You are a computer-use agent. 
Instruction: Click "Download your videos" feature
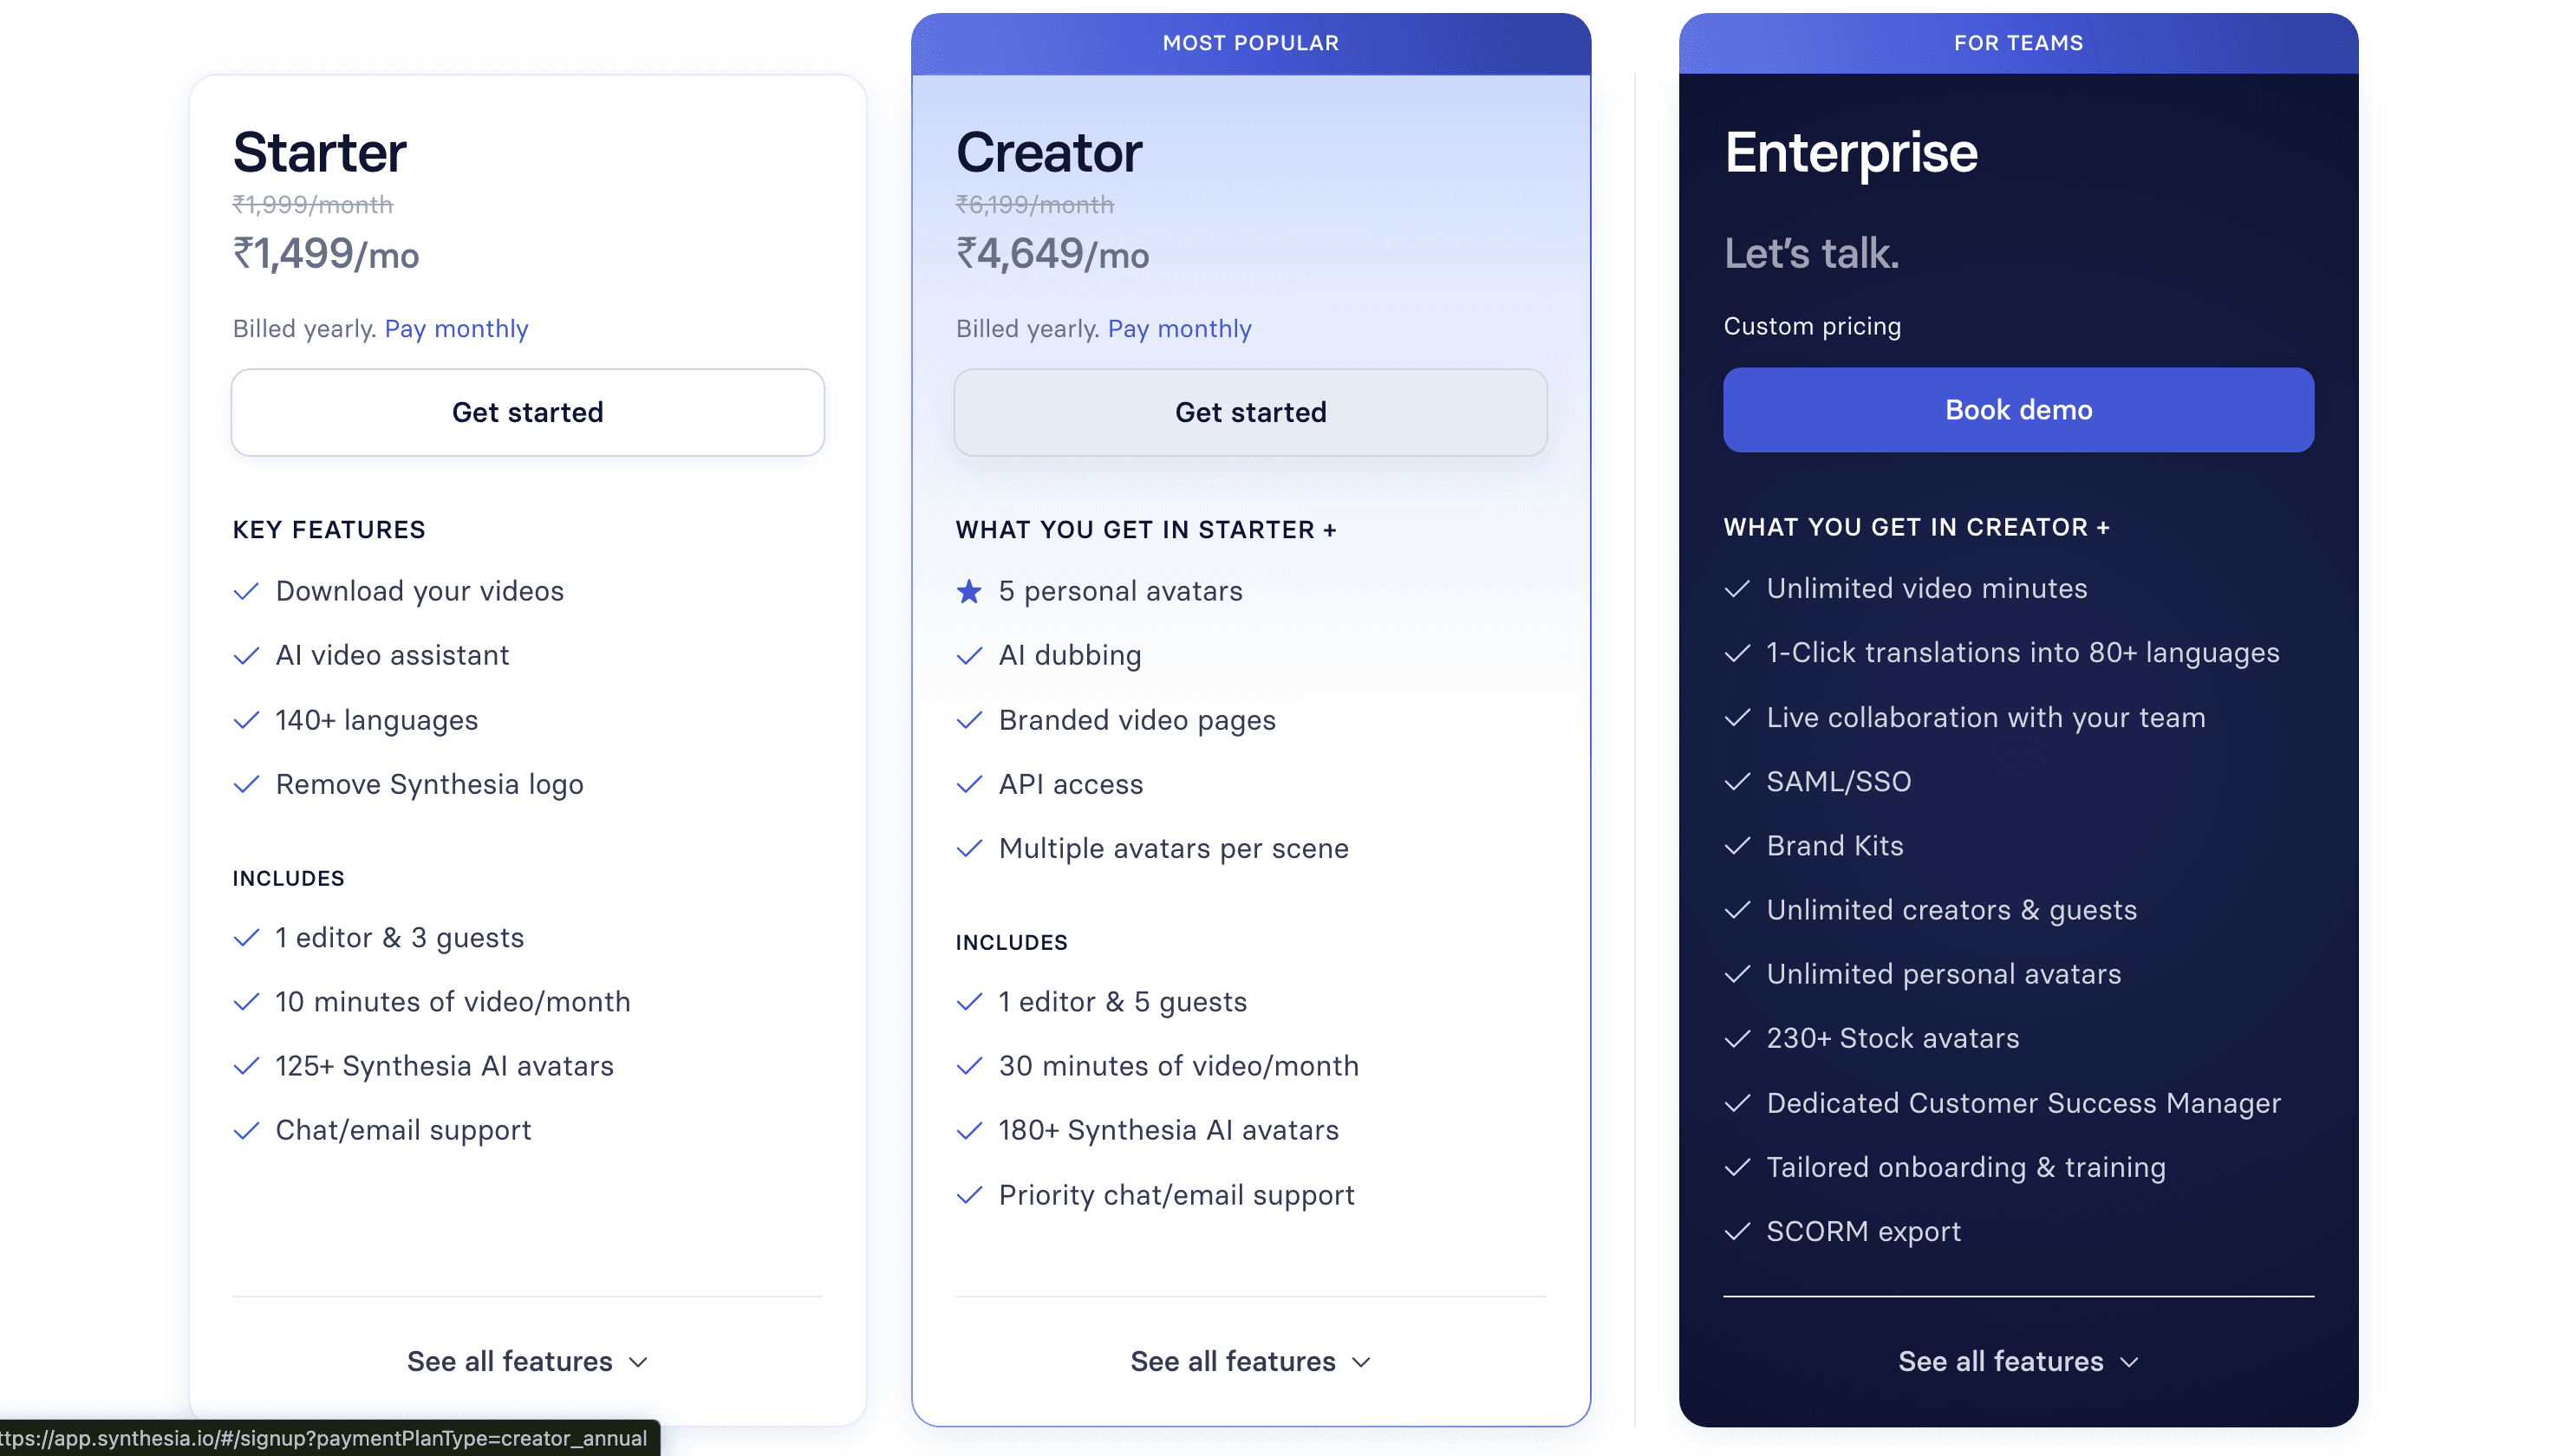420,592
